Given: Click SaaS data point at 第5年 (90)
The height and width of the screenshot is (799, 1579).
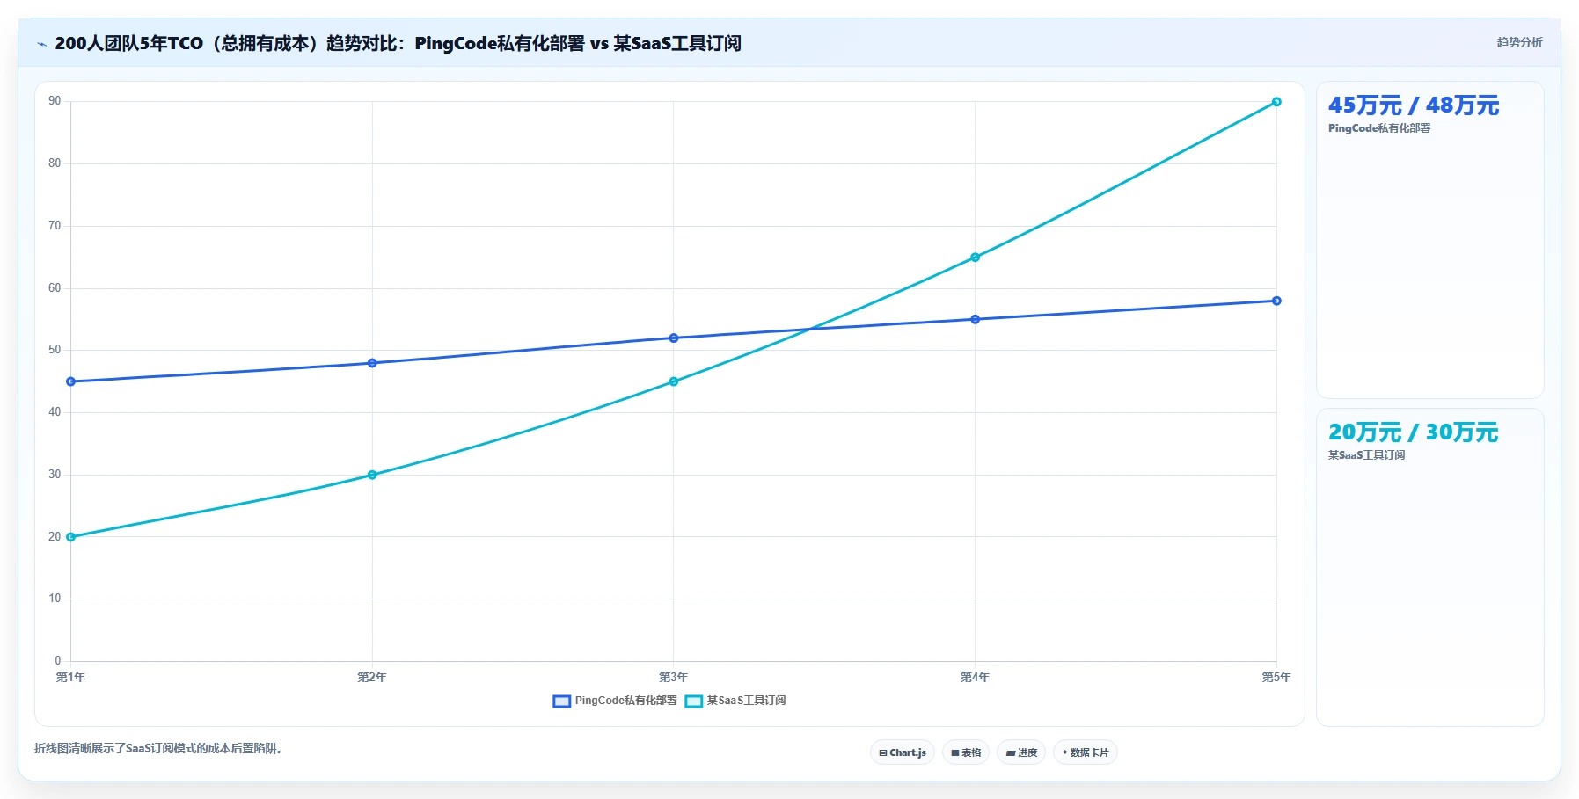Looking at the screenshot, I should tap(1276, 102).
